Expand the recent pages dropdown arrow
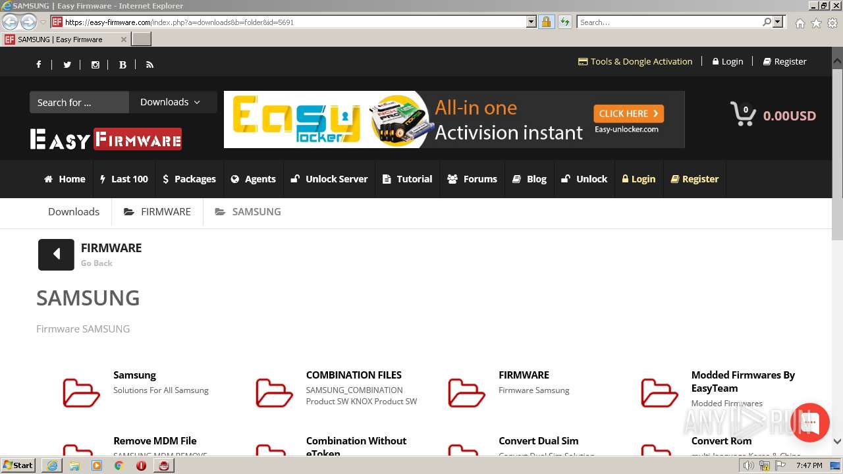The width and height of the screenshot is (843, 474). pyautogui.click(x=43, y=22)
